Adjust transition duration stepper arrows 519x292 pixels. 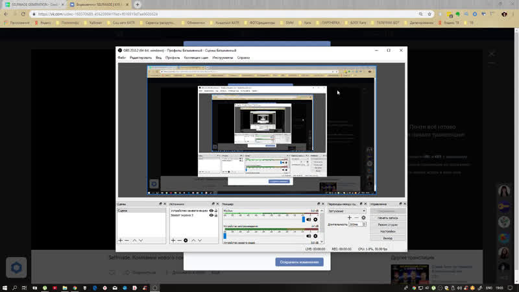pos(364,224)
